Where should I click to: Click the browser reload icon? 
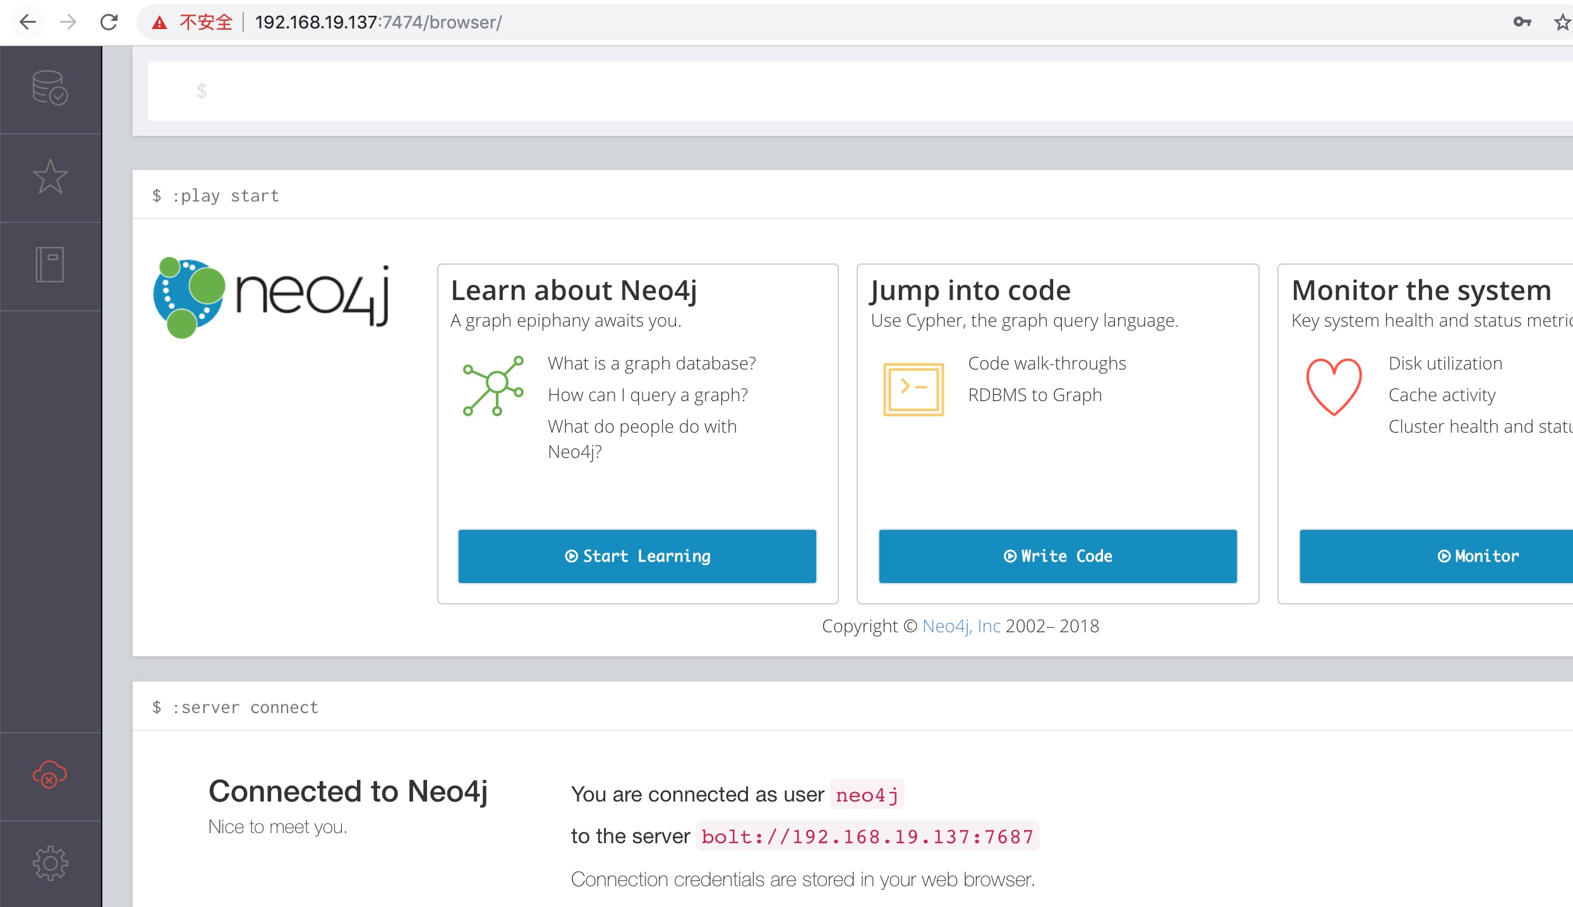tap(109, 23)
